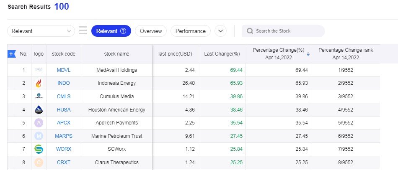Open stock code CRXT

click(64, 162)
